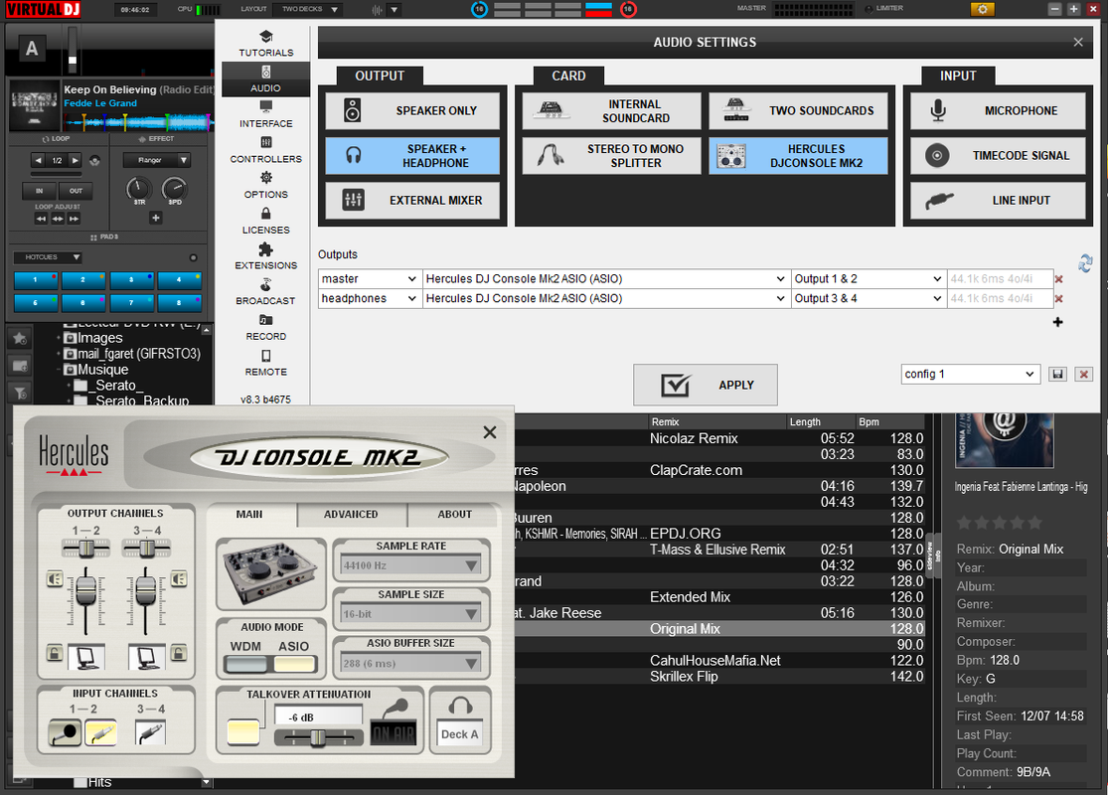Image resolution: width=1108 pixels, height=795 pixels.
Task: Mute Hercules output channel 3-4 speaker icon
Action: 179,579
